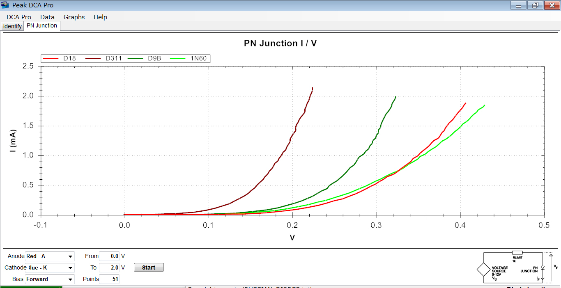Open the Help menu
Viewport: 561px width, 288px height.
(x=100, y=17)
